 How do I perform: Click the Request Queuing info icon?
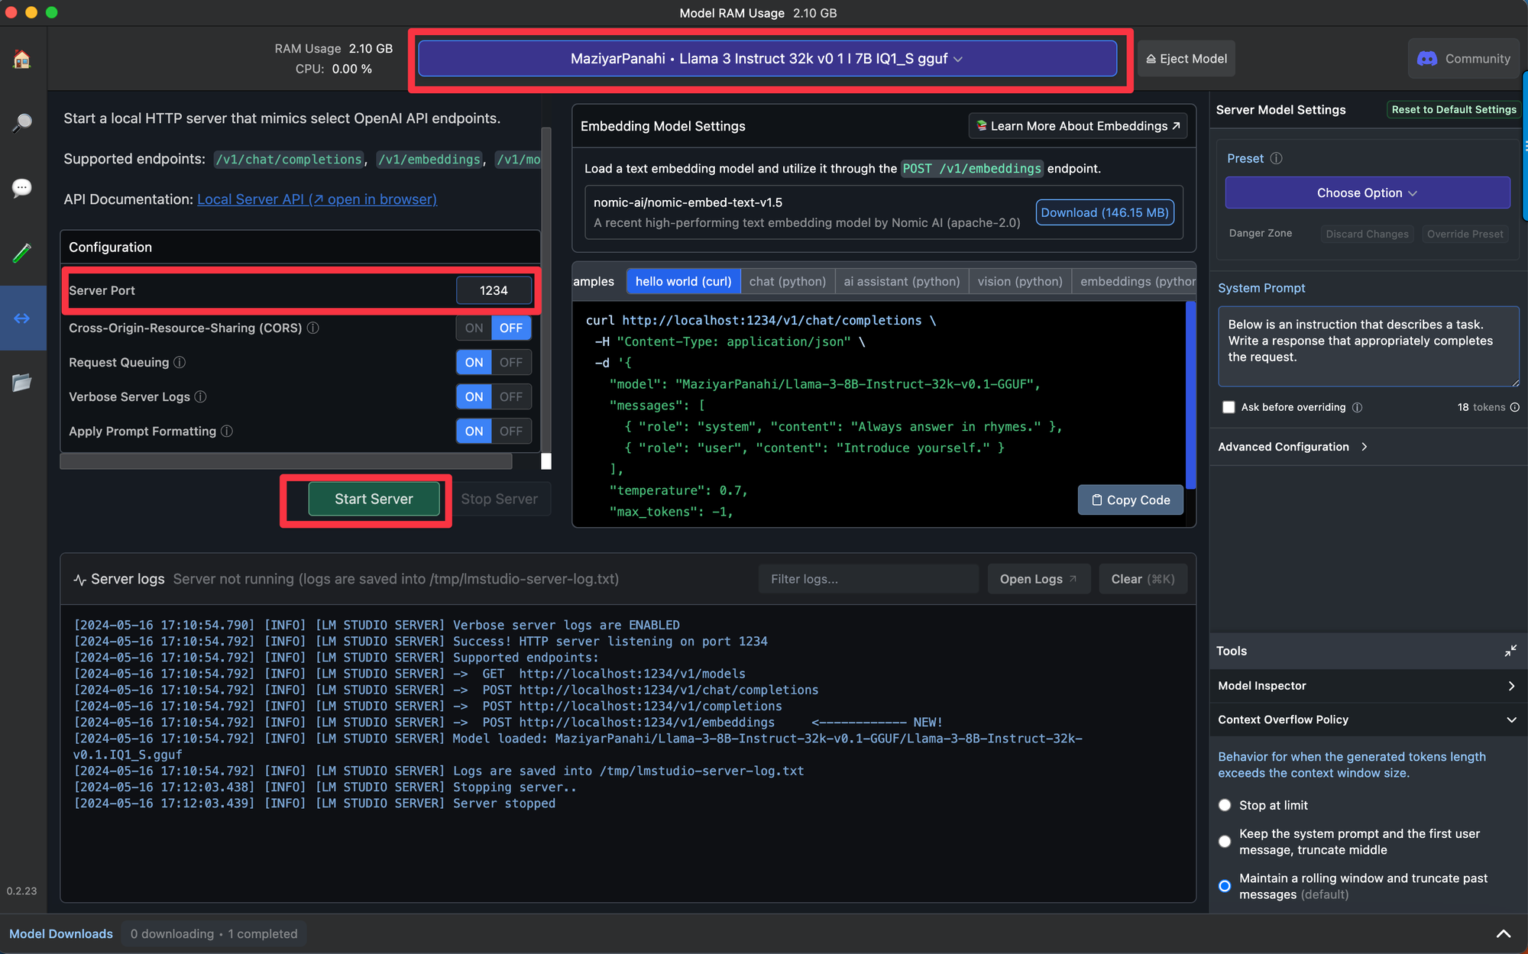pyautogui.click(x=180, y=362)
